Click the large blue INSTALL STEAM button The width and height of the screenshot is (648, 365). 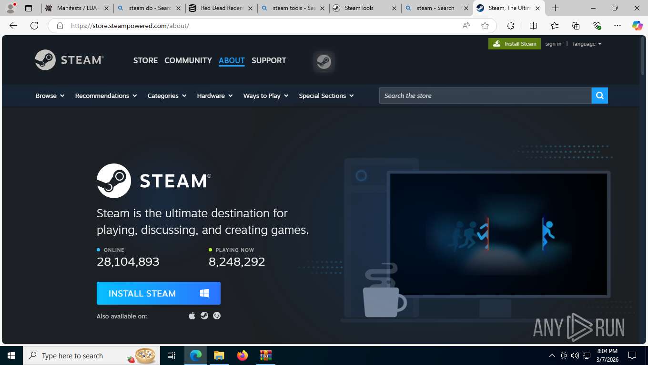pyautogui.click(x=159, y=293)
